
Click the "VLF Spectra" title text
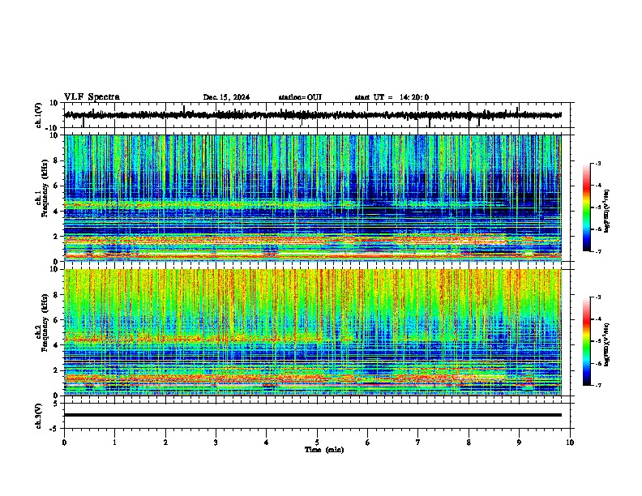click(x=92, y=97)
